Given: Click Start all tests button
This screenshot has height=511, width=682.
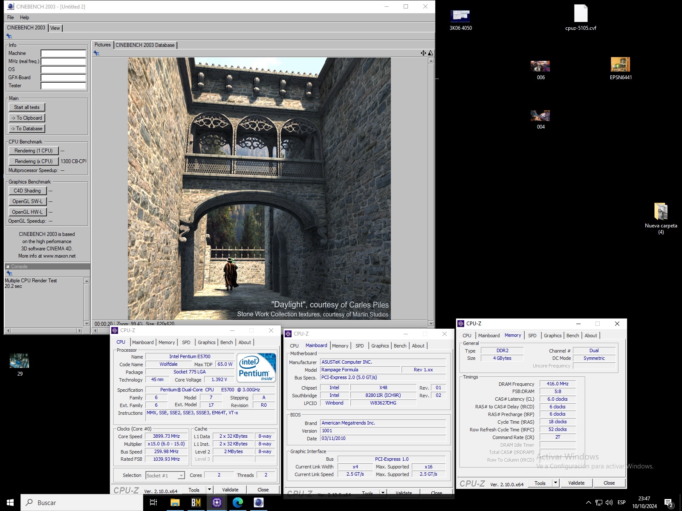Looking at the screenshot, I should 27,107.
